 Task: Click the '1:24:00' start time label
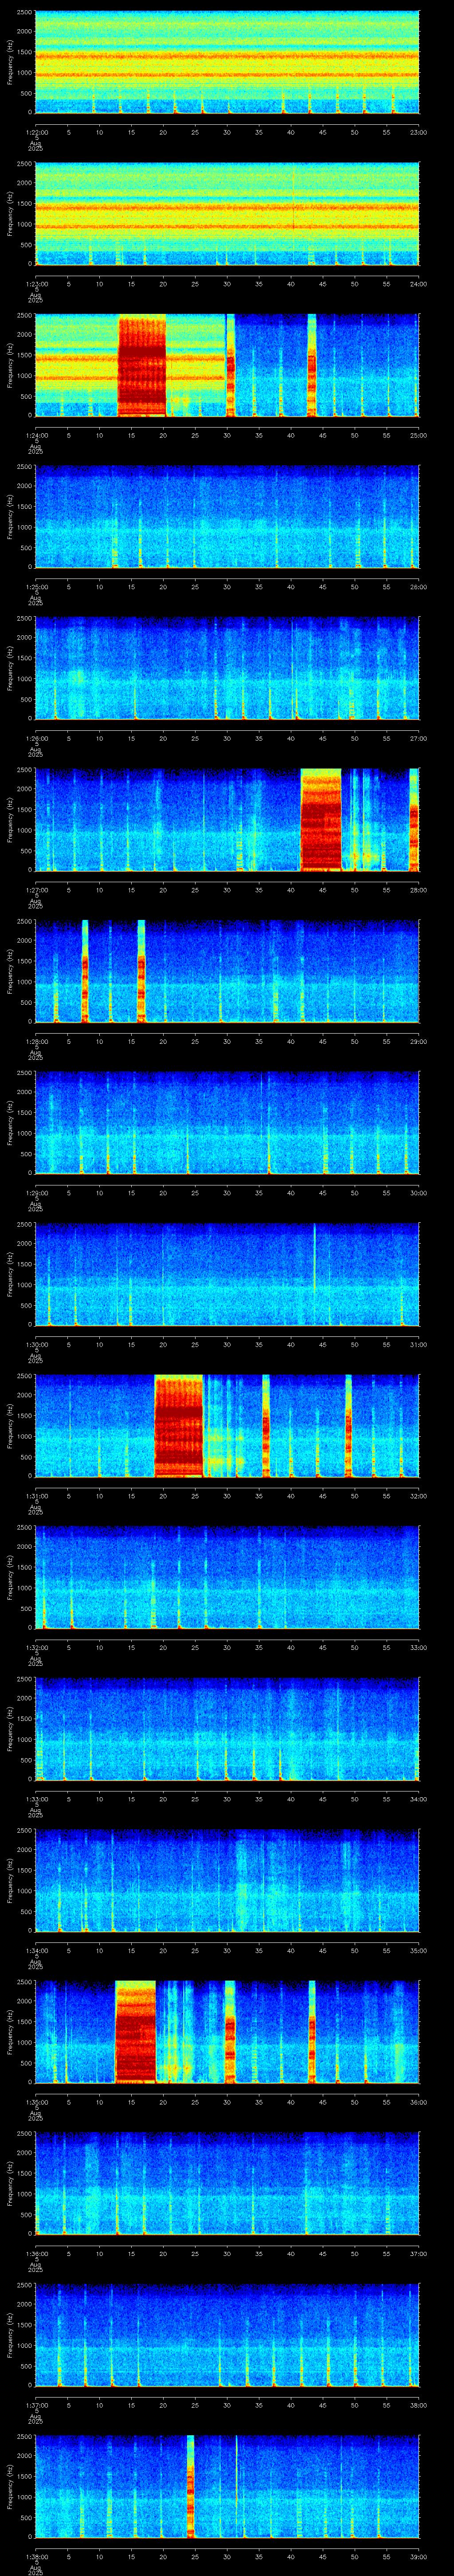(36, 435)
